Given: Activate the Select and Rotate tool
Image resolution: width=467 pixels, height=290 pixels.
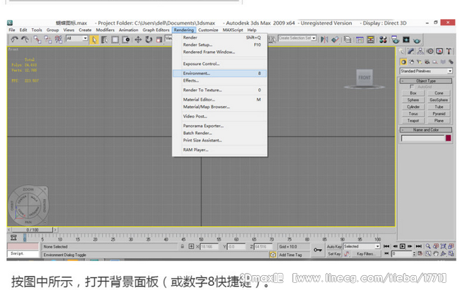Looking at the screenshot, I should pos(149,40).
